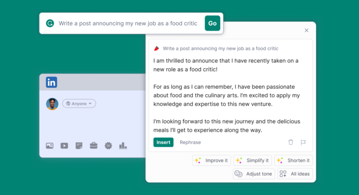Click Rephrase to regenerate the text
The height and width of the screenshot is (195, 359).
[x=190, y=142]
